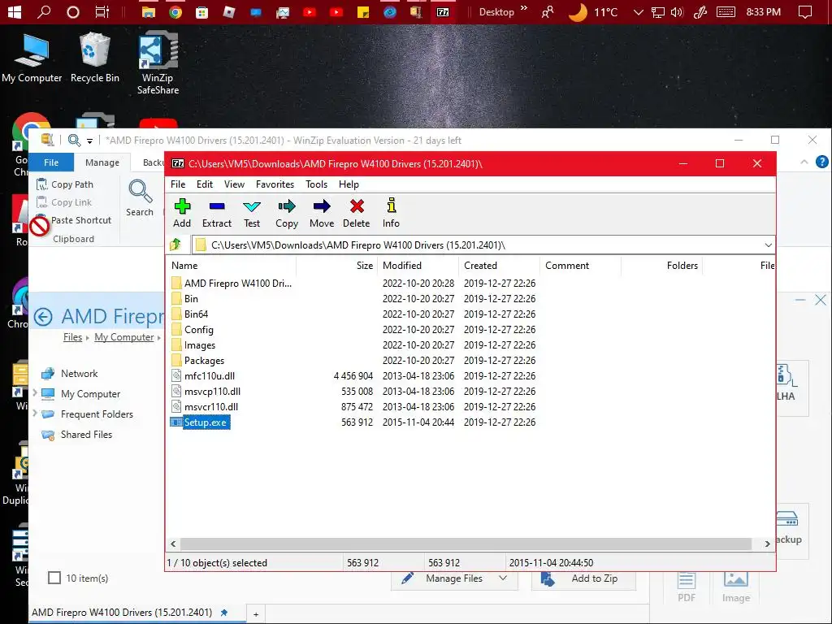The width and height of the screenshot is (832, 624).
Task: Expand My Computer tree node
Action: 35,392
